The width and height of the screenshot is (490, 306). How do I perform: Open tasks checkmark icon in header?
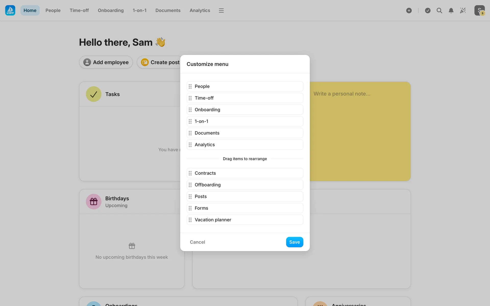coord(428,10)
